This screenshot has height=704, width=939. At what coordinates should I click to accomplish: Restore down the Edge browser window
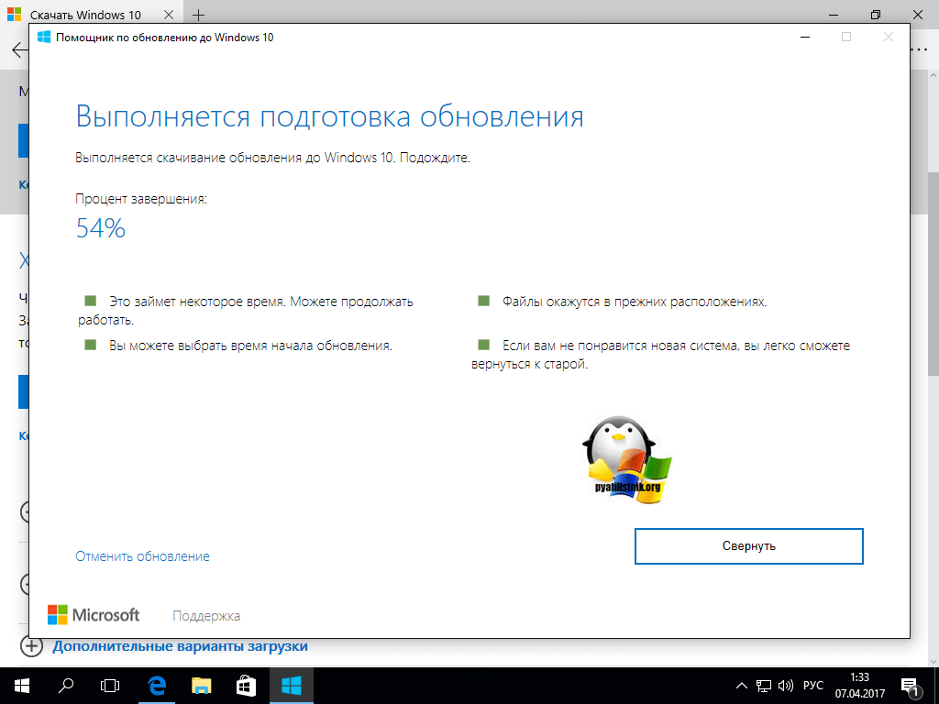pos(876,15)
